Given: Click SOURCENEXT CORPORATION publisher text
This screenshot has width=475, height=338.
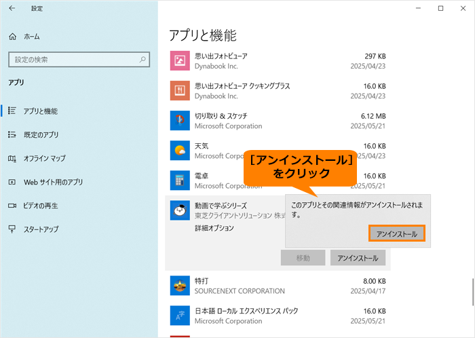Looking at the screenshot, I should coord(240,291).
